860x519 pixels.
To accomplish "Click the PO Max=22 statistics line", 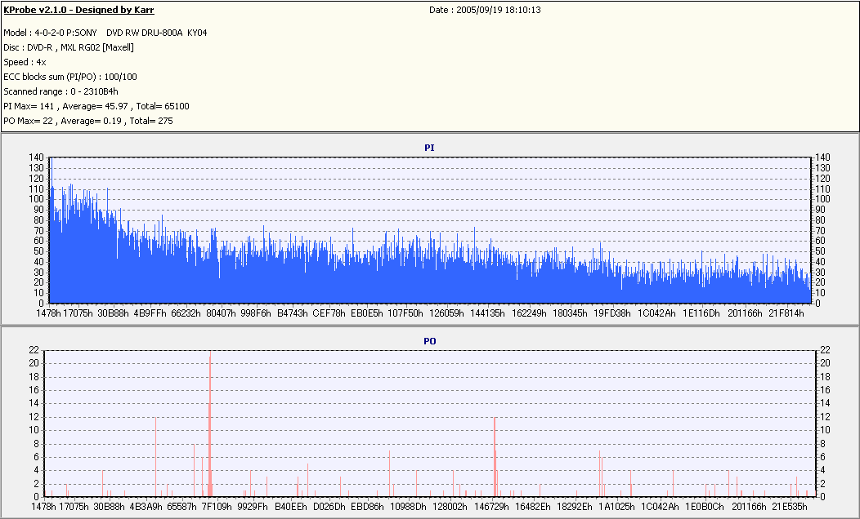I will click(88, 121).
